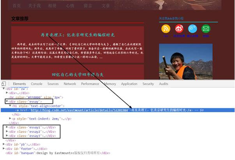Screen dimensions: 235x160
Task: Expand the div id="yb" node
Action: click(x=4, y=144)
